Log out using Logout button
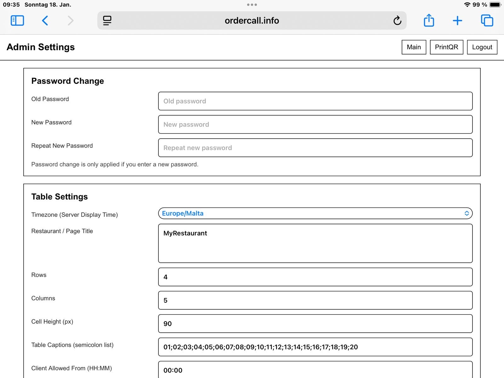 coord(482,47)
